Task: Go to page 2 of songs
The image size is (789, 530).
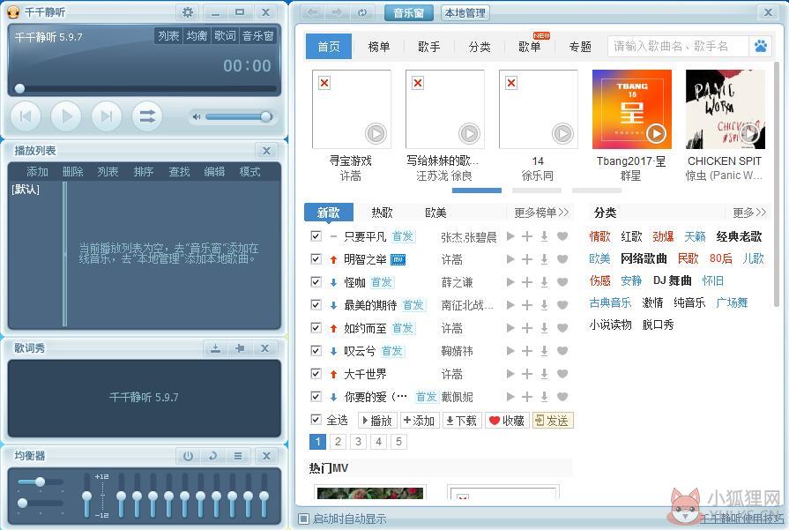Action: point(338,442)
